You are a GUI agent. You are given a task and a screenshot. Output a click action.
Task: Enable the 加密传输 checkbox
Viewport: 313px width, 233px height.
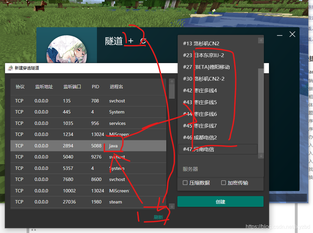(223, 183)
